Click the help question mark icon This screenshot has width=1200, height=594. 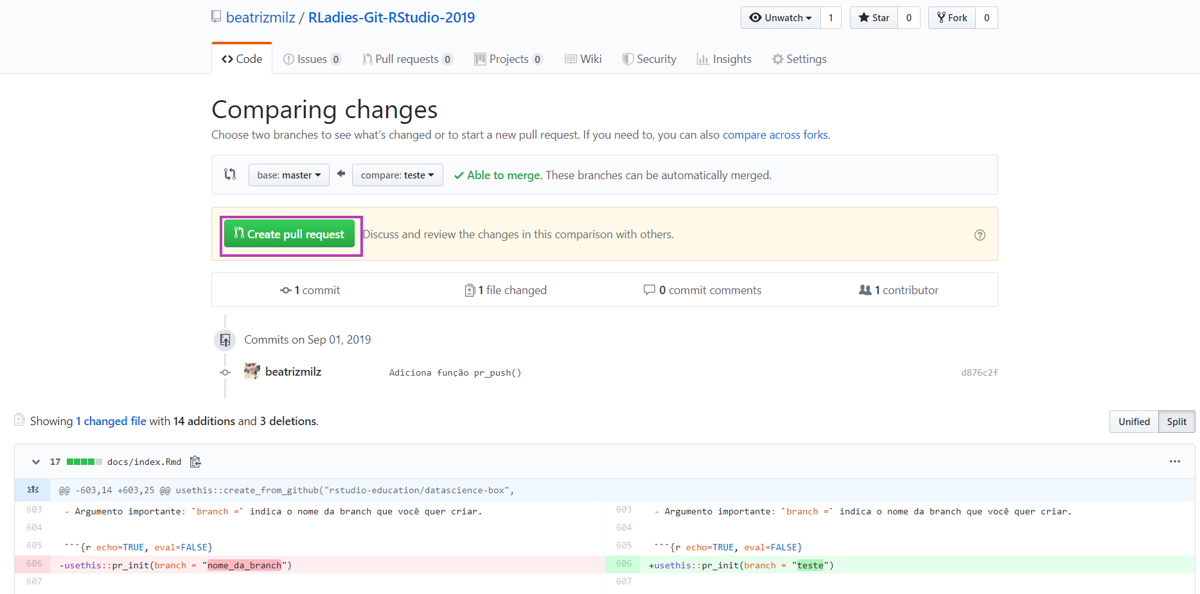pyautogui.click(x=980, y=235)
